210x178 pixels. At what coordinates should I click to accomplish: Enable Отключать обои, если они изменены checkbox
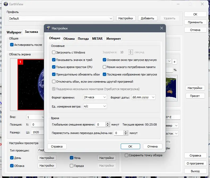(54, 82)
